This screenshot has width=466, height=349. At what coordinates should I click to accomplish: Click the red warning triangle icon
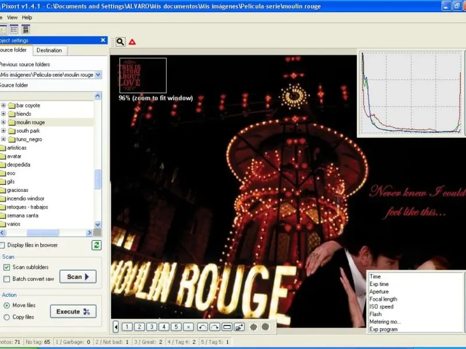pos(132,42)
